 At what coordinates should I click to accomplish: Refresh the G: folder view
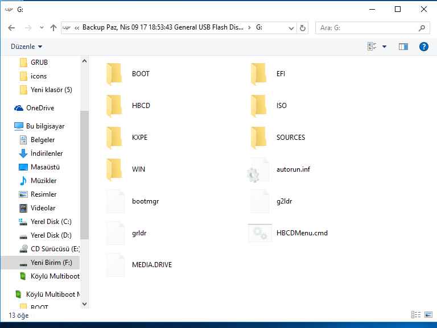pos(303,27)
